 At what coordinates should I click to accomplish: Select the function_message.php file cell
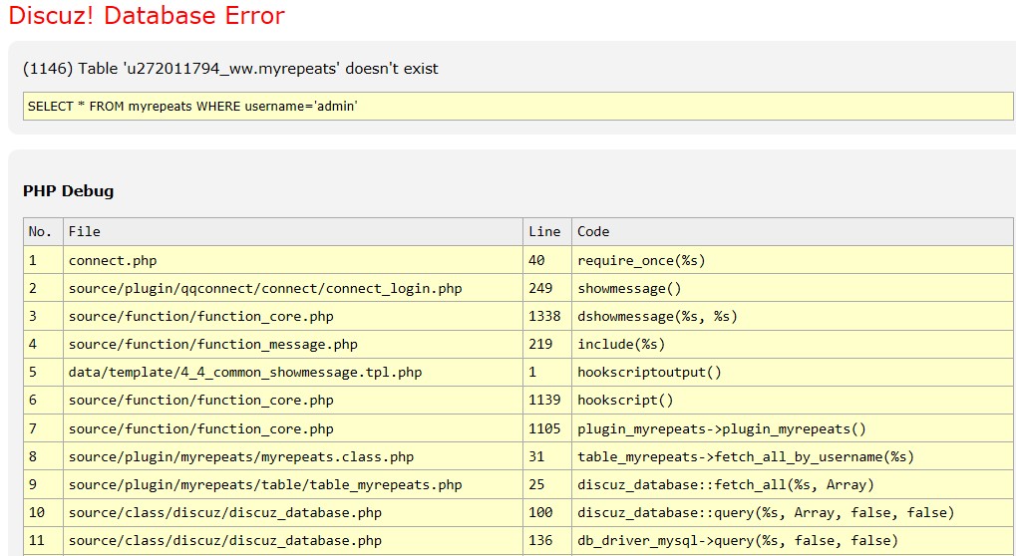[x=293, y=345]
